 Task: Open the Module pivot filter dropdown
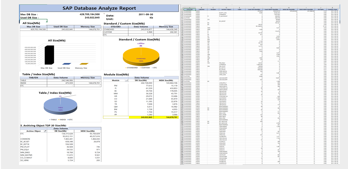(127, 80)
